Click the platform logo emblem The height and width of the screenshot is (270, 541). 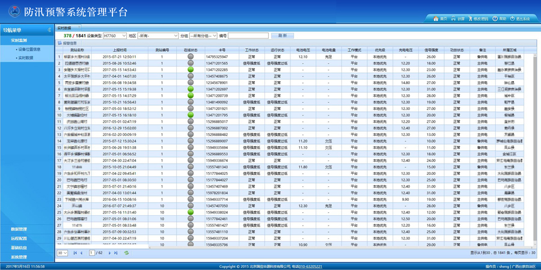(x=14, y=11)
